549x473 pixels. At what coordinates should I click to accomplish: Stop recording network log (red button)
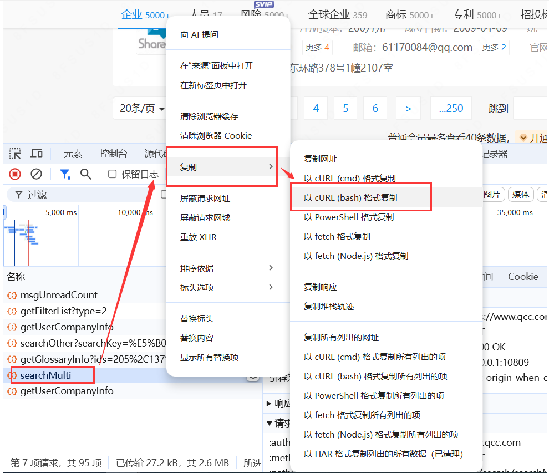pos(15,174)
